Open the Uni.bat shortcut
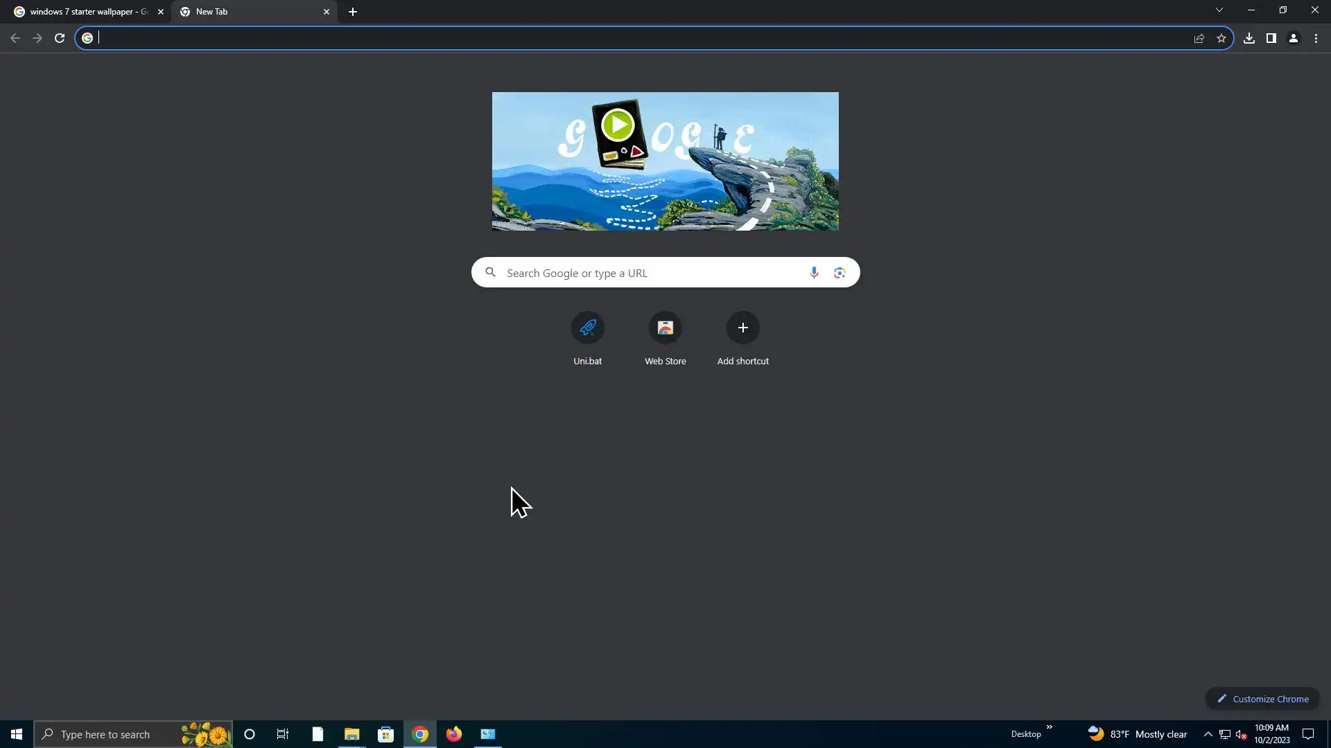The height and width of the screenshot is (748, 1331). (588, 328)
